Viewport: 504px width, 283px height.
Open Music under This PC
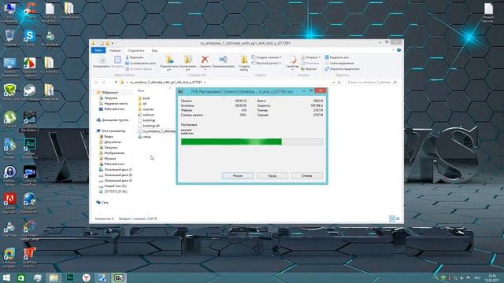pyautogui.click(x=107, y=159)
